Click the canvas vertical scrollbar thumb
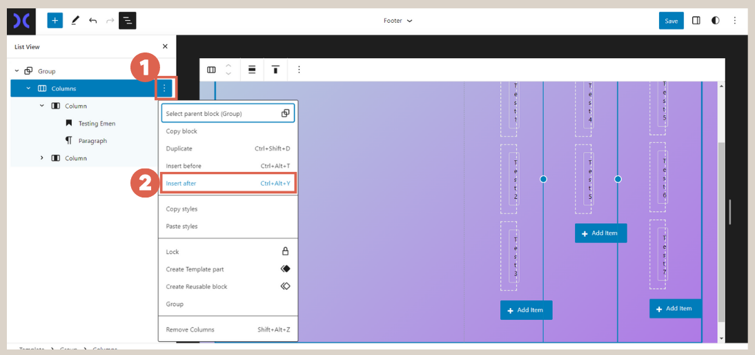This screenshot has height=355, width=755. click(720, 232)
